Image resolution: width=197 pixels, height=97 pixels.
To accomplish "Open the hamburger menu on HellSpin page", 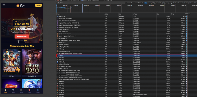I will pyautogui.click(x=4, y=5).
